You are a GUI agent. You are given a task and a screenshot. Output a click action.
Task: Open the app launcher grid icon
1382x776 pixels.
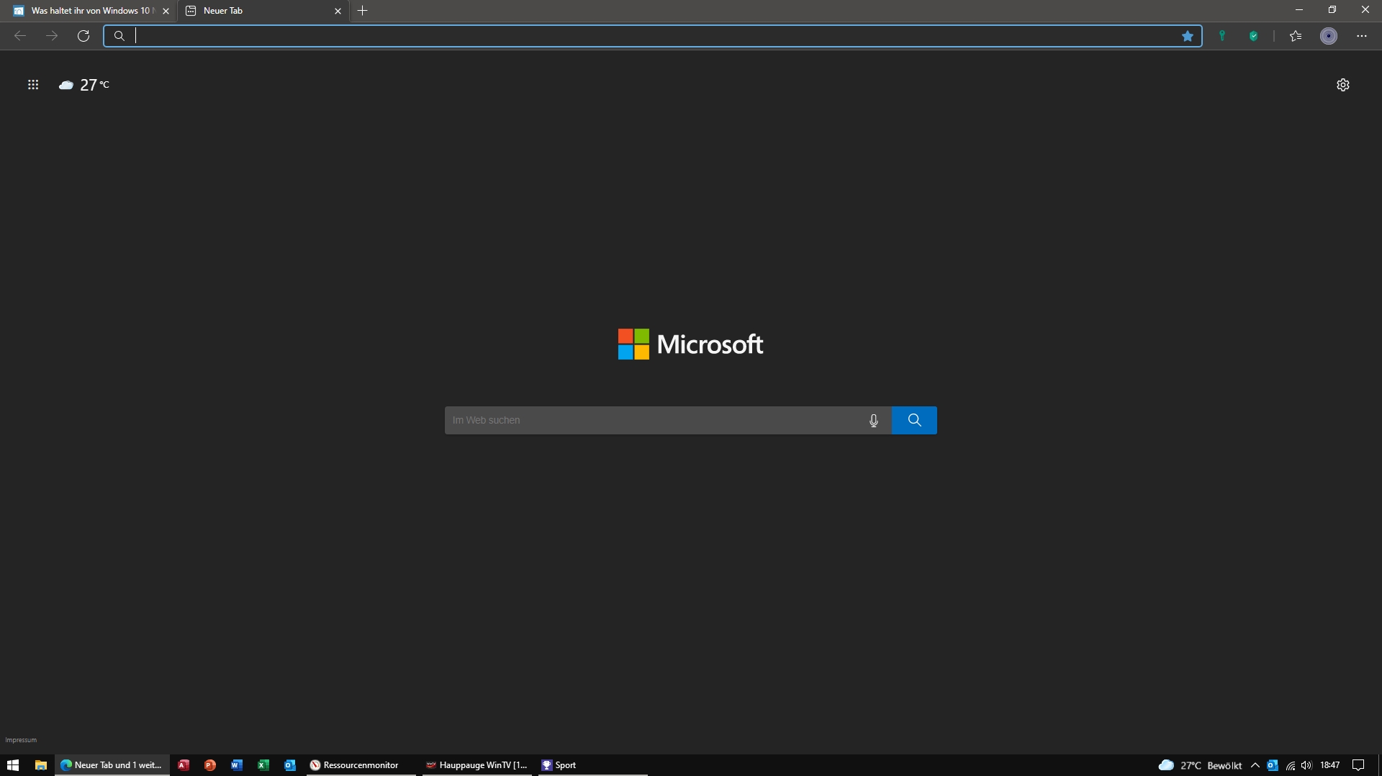pyautogui.click(x=33, y=85)
